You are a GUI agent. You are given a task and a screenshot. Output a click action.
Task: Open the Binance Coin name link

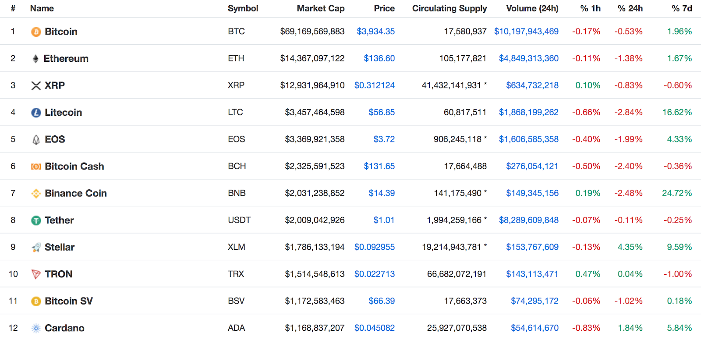[76, 193]
